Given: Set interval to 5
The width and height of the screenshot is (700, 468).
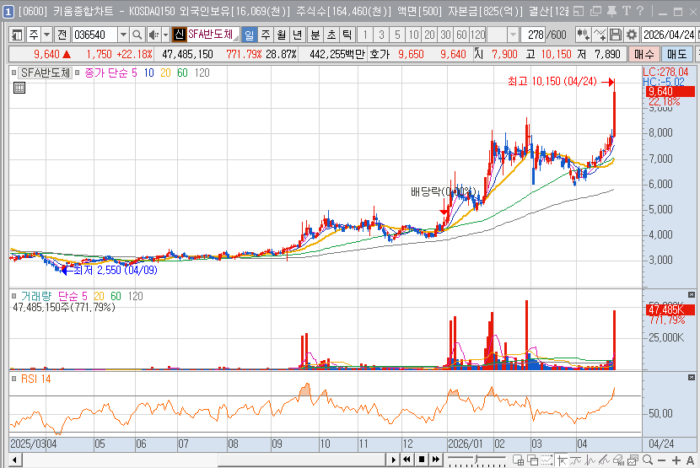Looking at the screenshot, I should tap(397, 35).
